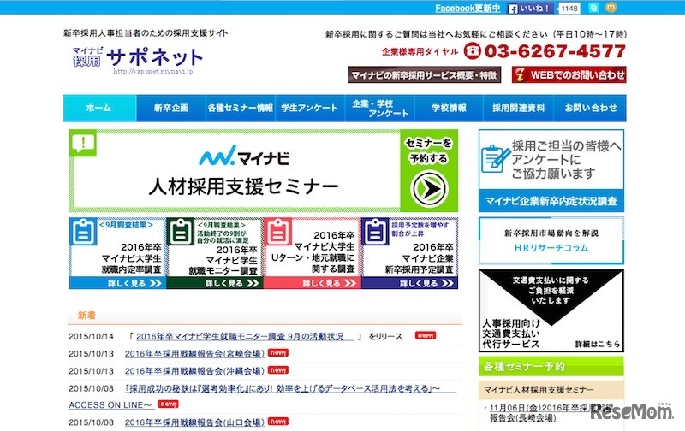Click the round arrow icon under セミナーを予約する

pyautogui.click(x=429, y=189)
